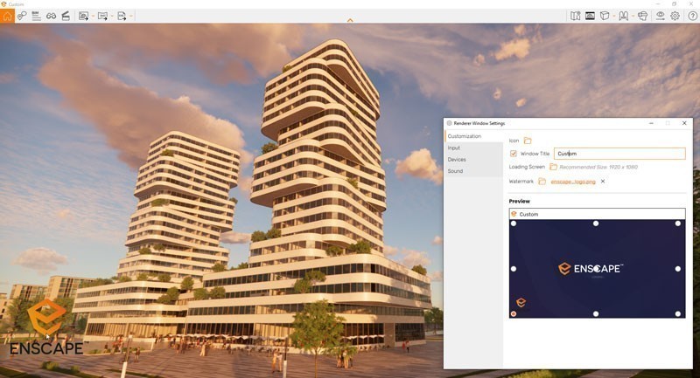Screen dimensions: 700x378
Task: Click the help question mark icon
Action: [x=690, y=16]
